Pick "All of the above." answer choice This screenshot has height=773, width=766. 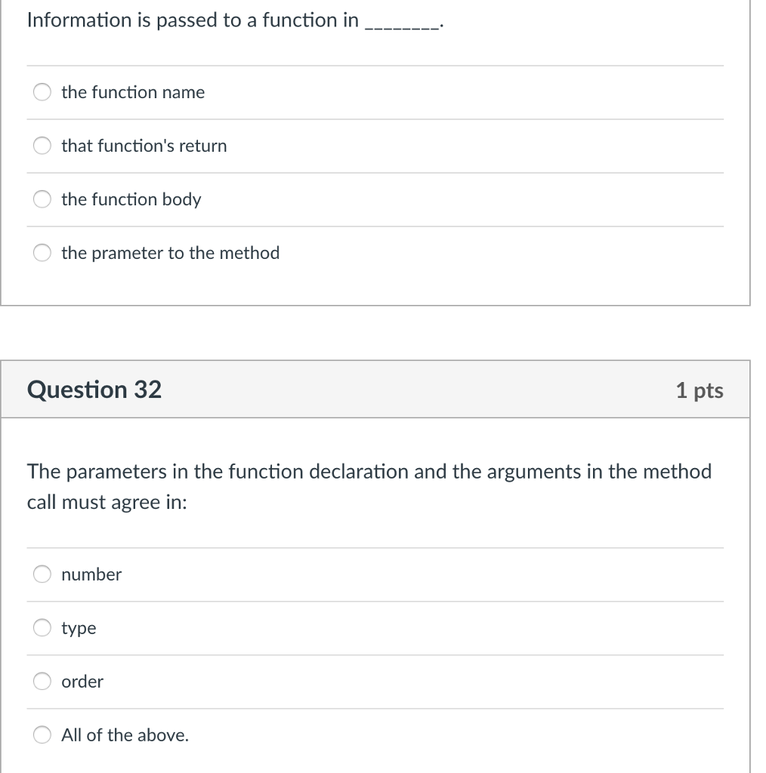pos(42,734)
